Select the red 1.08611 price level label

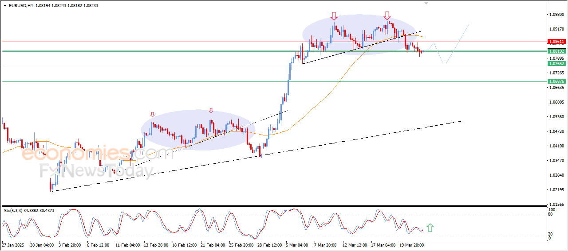[557, 41]
